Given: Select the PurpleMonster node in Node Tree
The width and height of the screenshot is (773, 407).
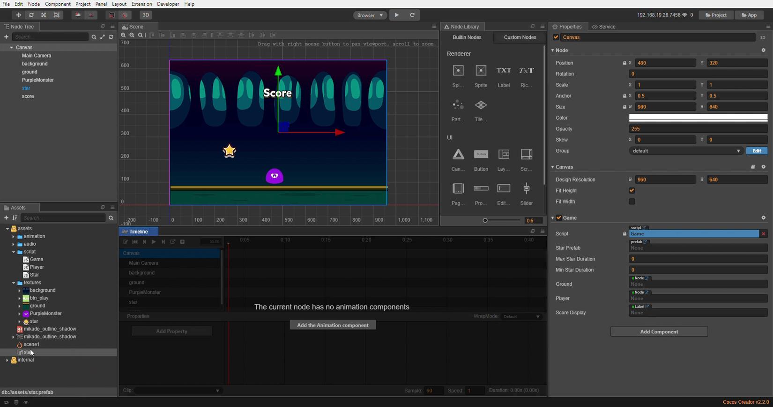Looking at the screenshot, I should click(x=38, y=80).
